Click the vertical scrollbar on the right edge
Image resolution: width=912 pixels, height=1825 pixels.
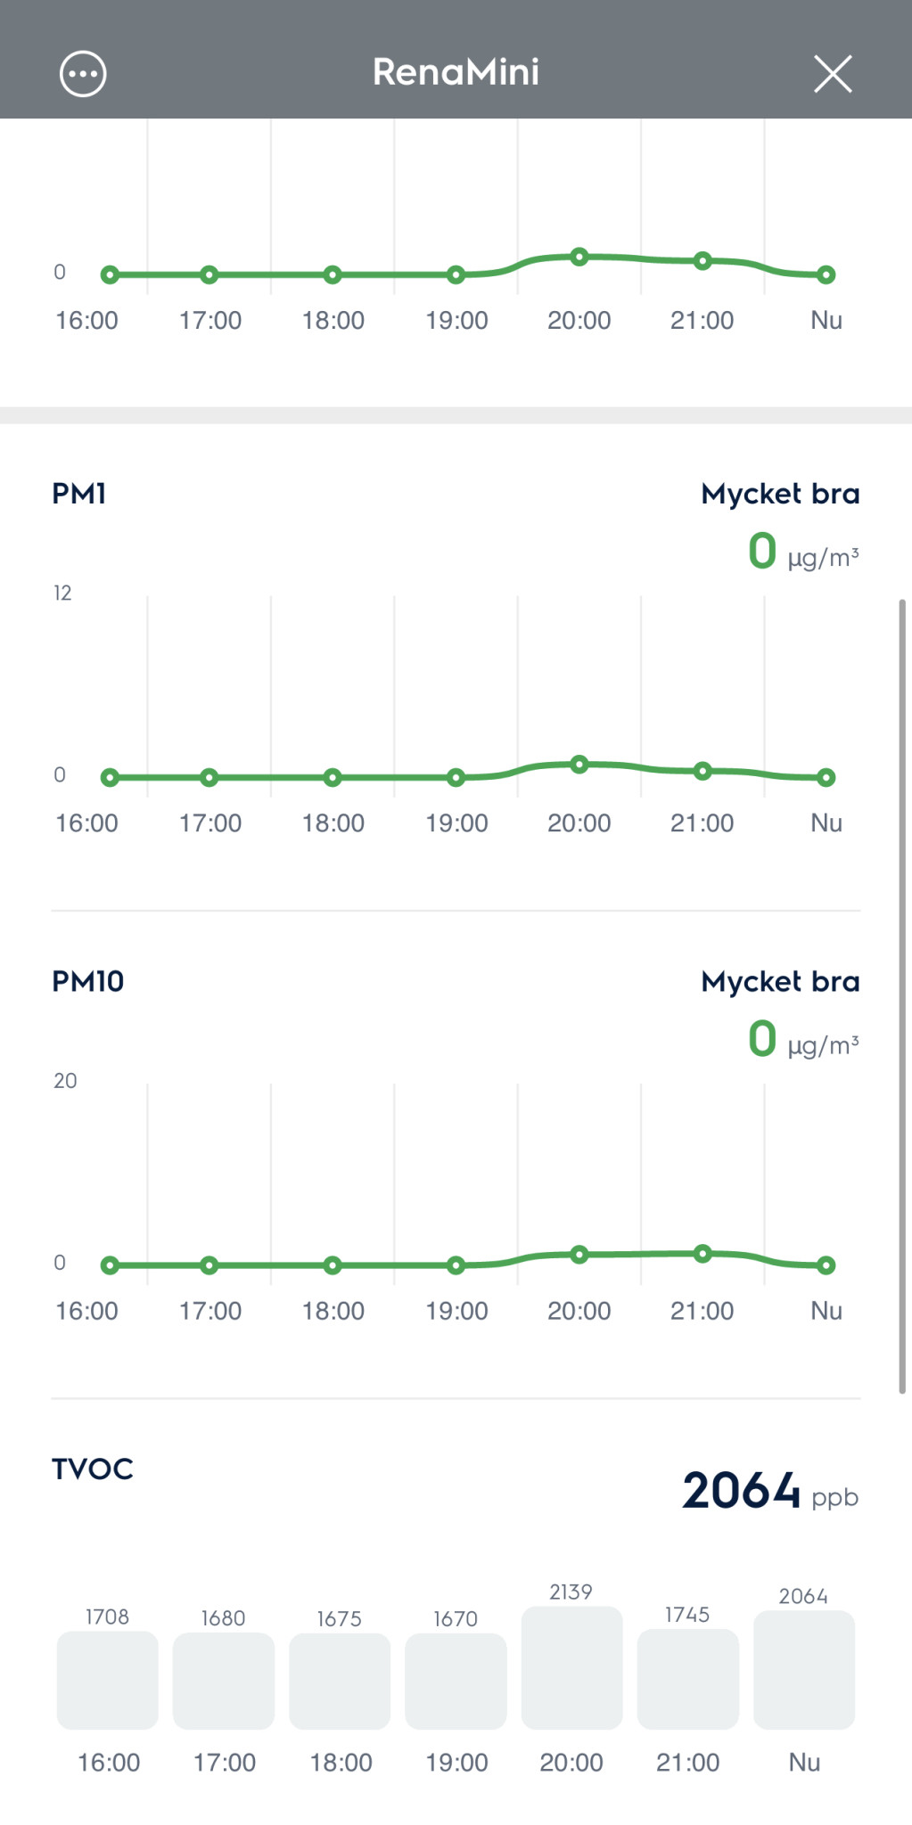[902, 995]
